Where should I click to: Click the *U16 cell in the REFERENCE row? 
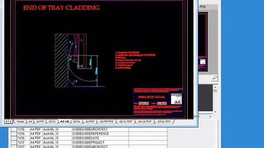click(24, 134)
